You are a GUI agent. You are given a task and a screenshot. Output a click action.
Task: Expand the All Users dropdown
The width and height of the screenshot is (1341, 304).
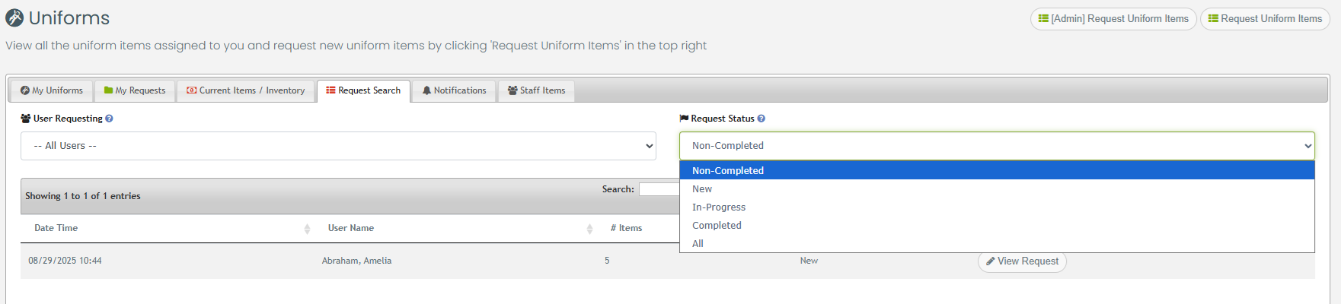(338, 146)
